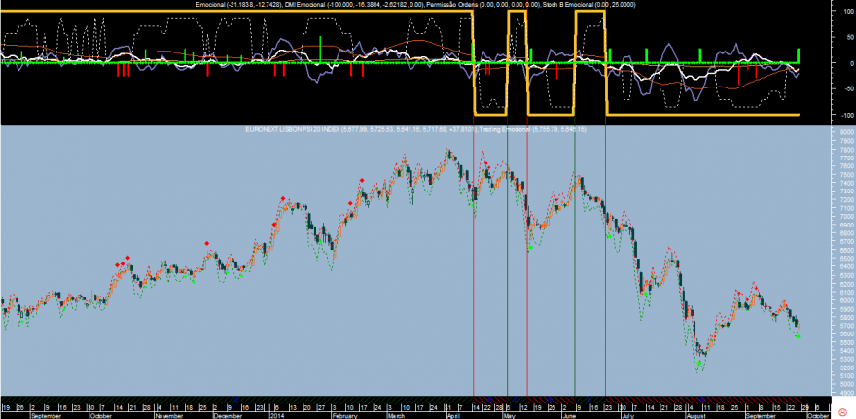The height and width of the screenshot is (419, 856).
Task: Click the green arrow at the August low
Action: coord(699,363)
